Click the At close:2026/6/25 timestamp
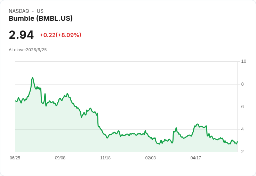Screen dimensions: 256x176 [27, 50]
